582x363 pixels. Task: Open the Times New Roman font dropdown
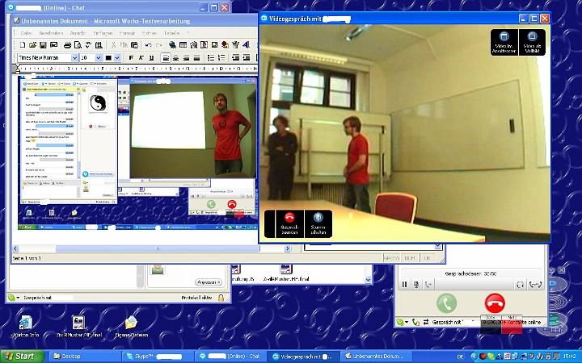click(74, 58)
